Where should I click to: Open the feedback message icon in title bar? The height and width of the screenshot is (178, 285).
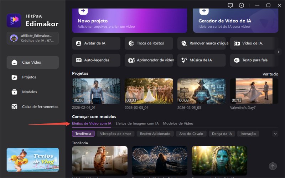tap(230, 5)
